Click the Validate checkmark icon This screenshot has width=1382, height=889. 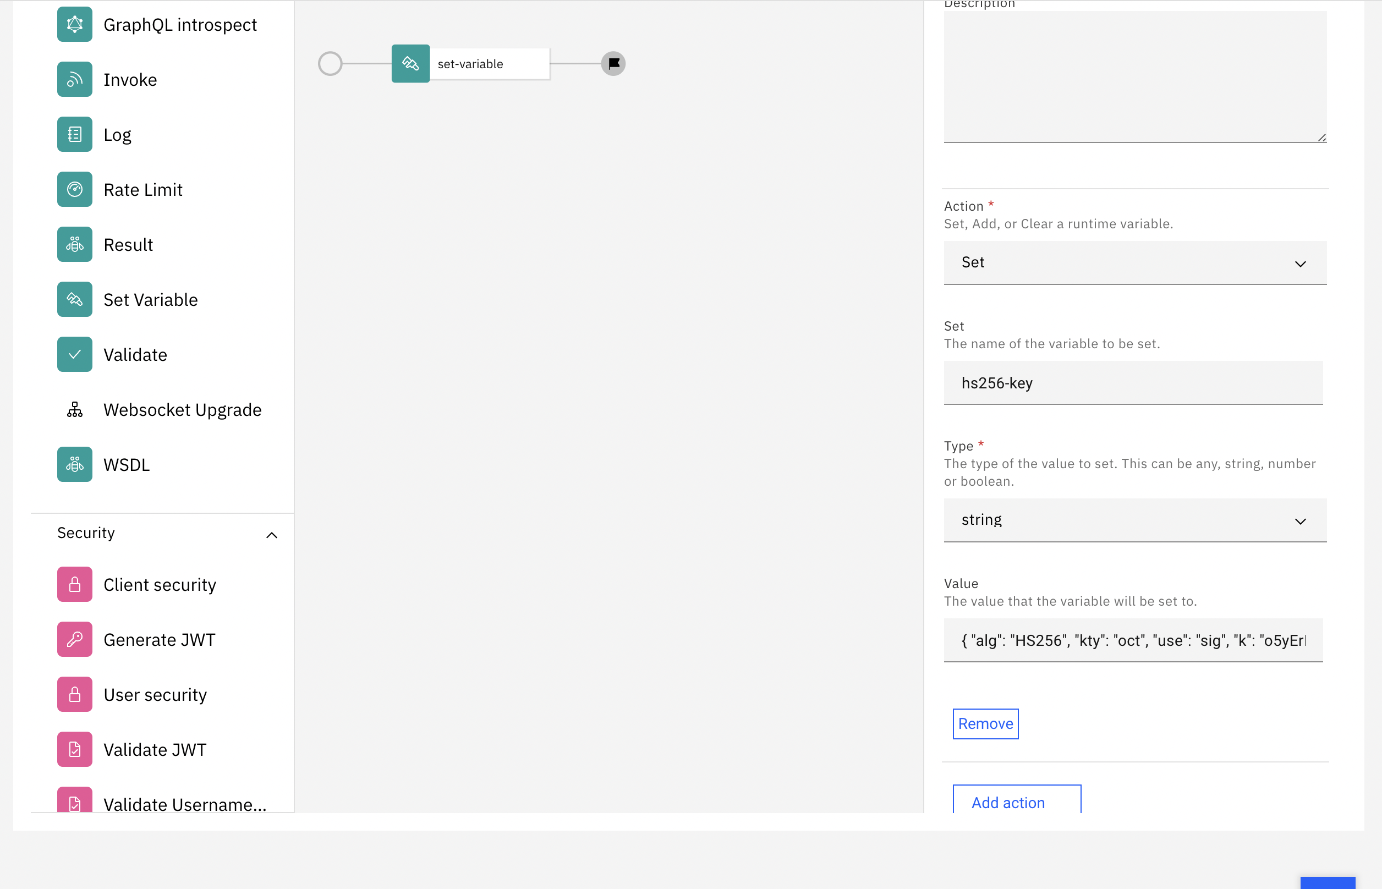(74, 354)
